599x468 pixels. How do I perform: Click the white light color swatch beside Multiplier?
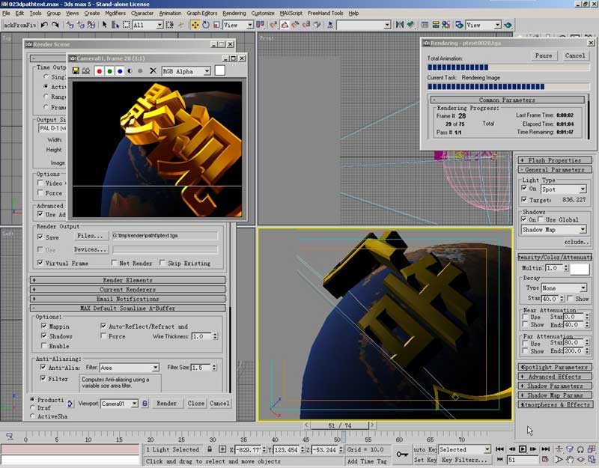(x=579, y=268)
